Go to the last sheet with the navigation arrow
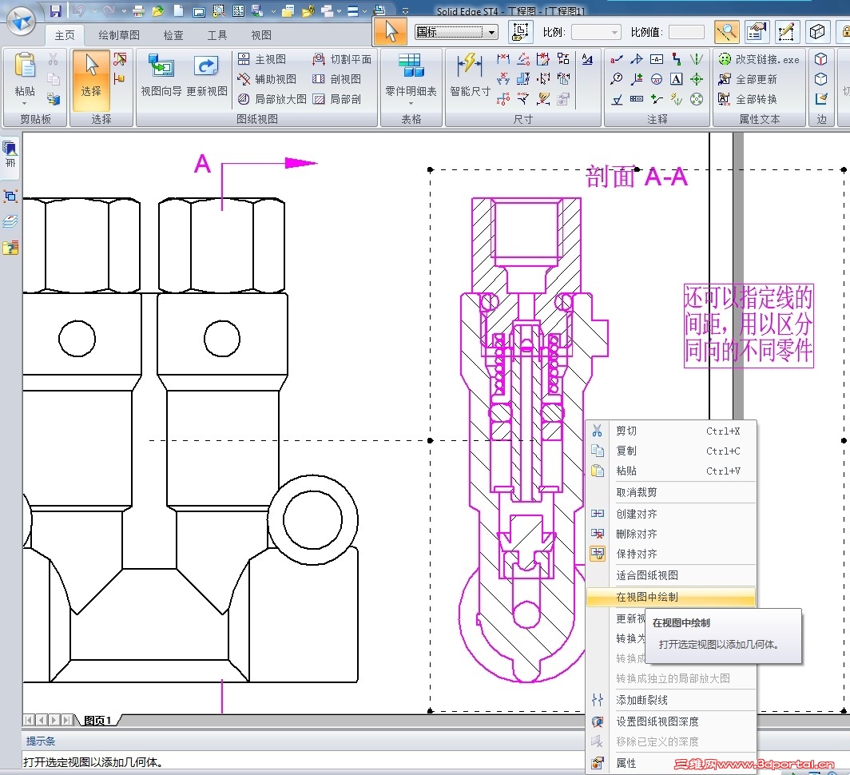This screenshot has width=850, height=775. click(x=67, y=720)
